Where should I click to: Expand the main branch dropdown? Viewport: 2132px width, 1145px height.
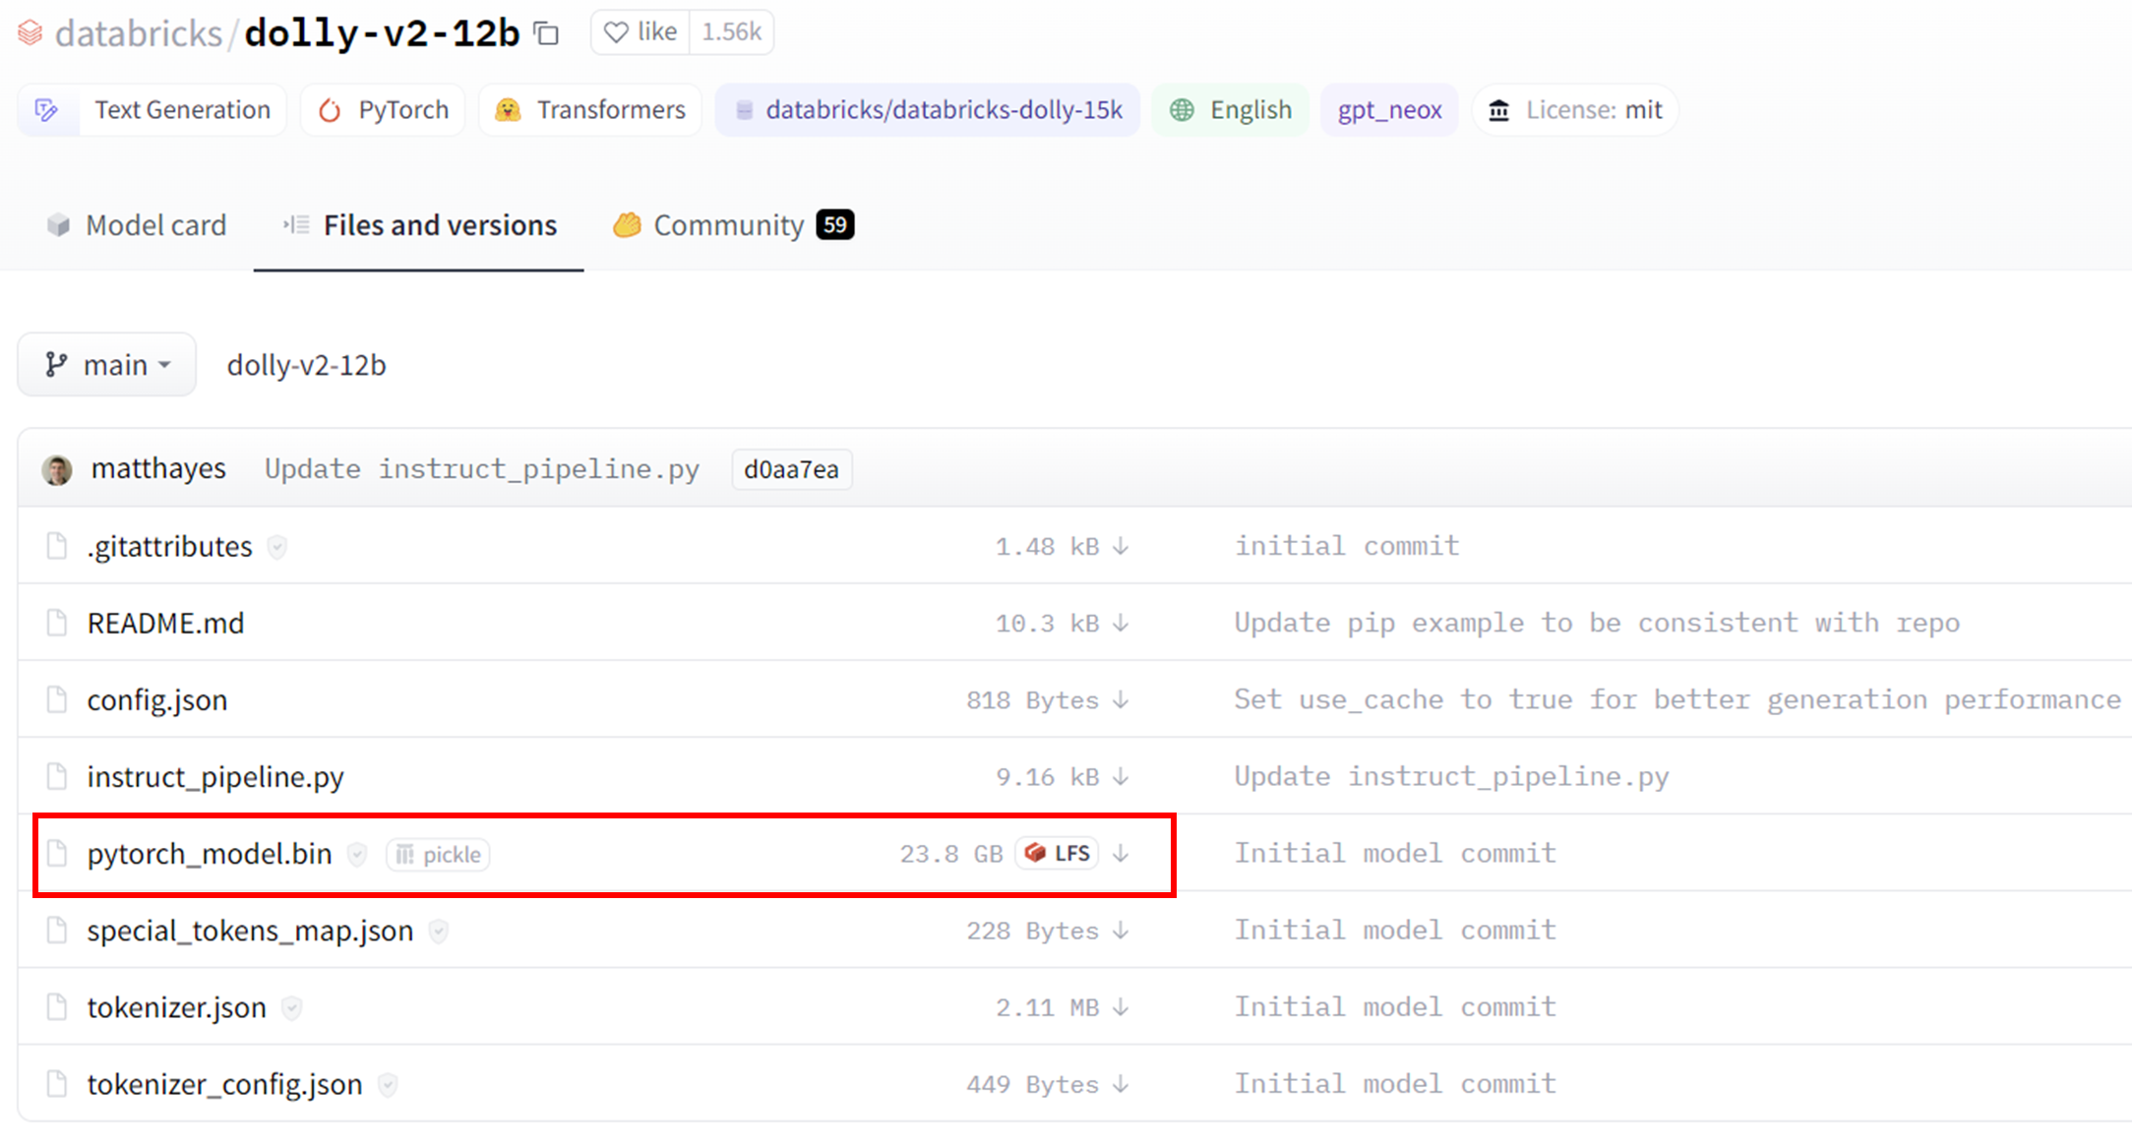(107, 365)
